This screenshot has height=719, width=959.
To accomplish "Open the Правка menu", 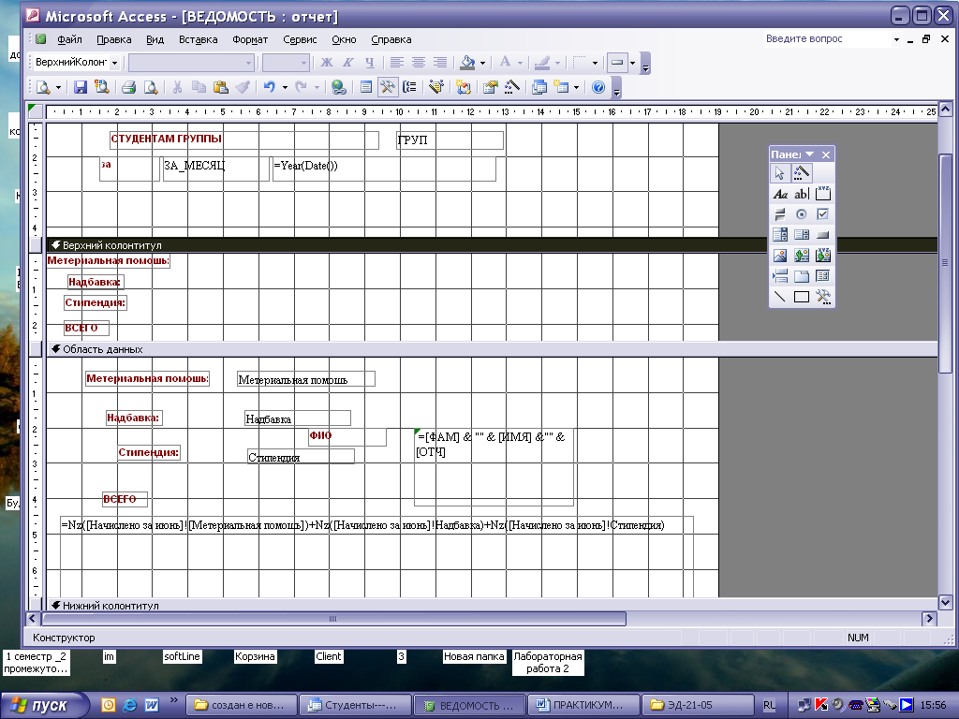I will pos(113,39).
